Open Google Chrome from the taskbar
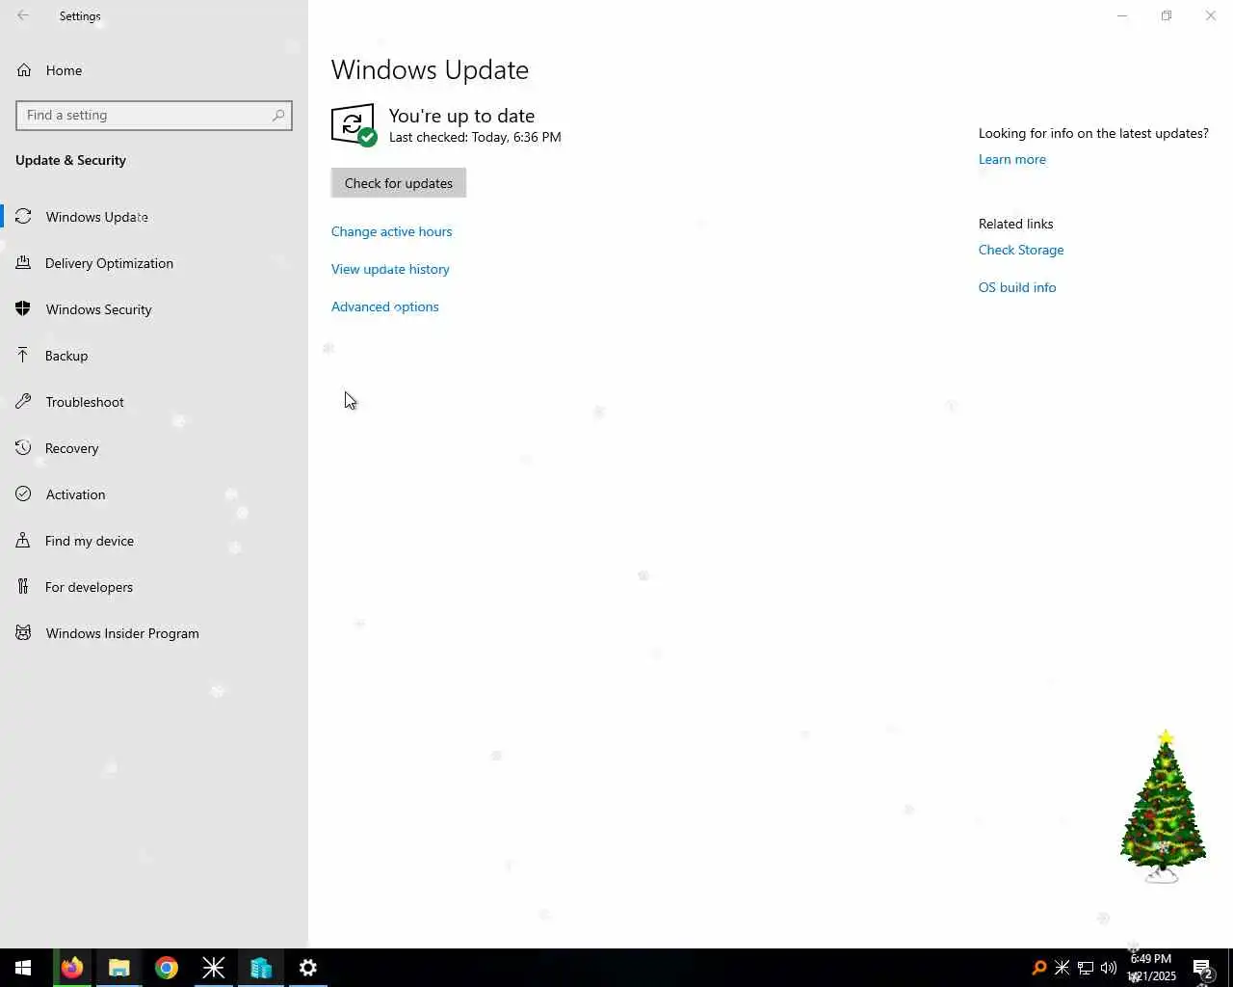 click(167, 968)
